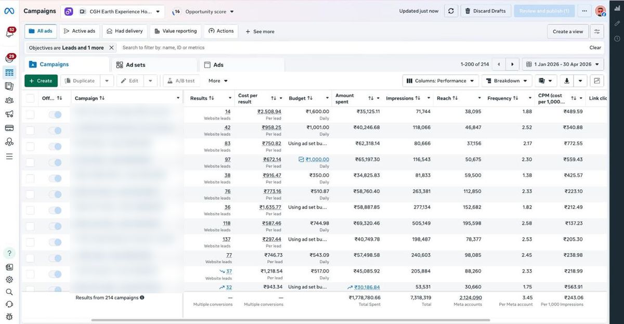Click the export download icon
The image size is (624, 324).
click(566, 81)
